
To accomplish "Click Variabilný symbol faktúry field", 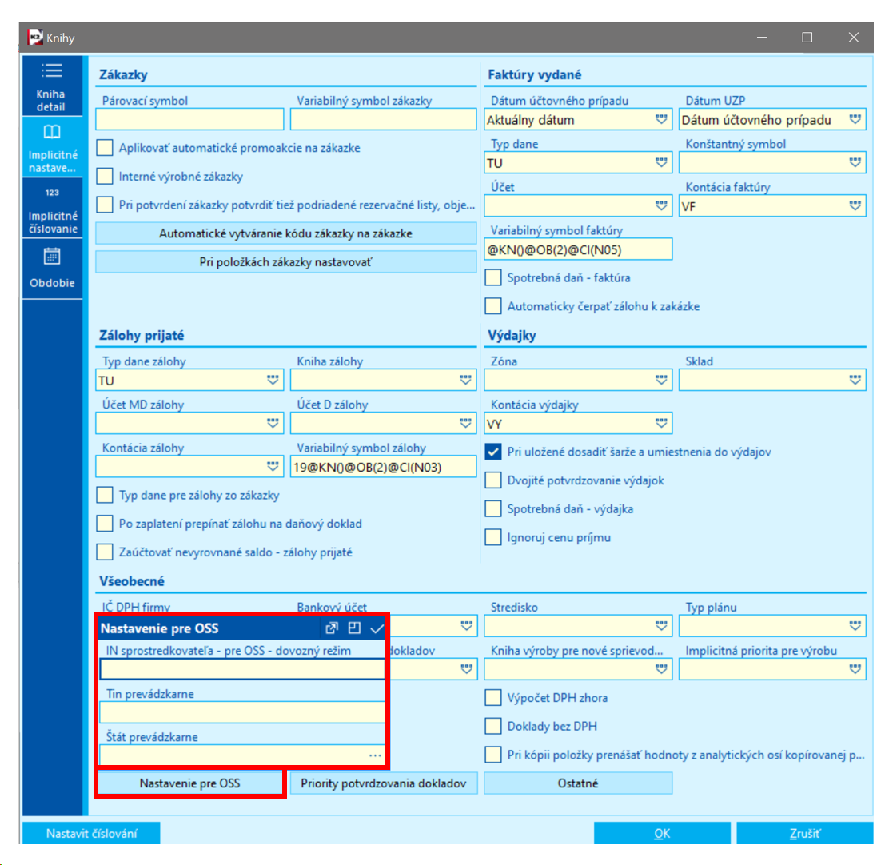I will pos(578,249).
